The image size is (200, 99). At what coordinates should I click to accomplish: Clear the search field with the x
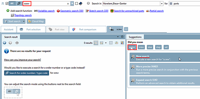click(68, 4)
